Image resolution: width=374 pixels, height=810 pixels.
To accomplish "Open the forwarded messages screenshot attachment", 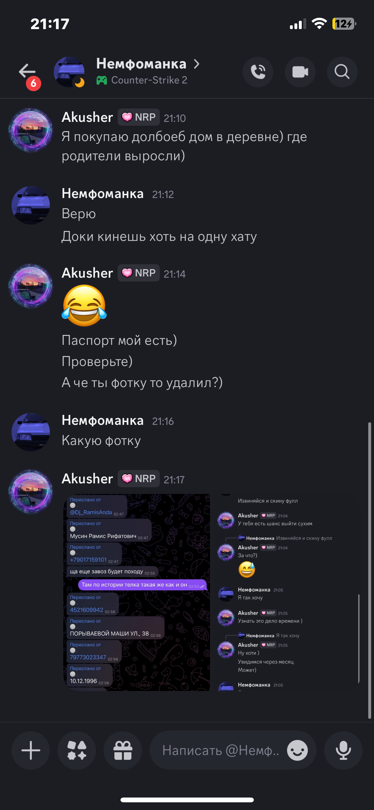I will 137,592.
